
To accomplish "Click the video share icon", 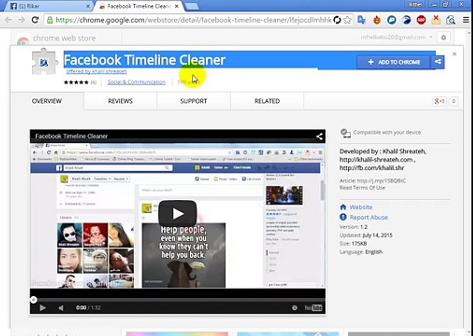I will click(x=319, y=136).
